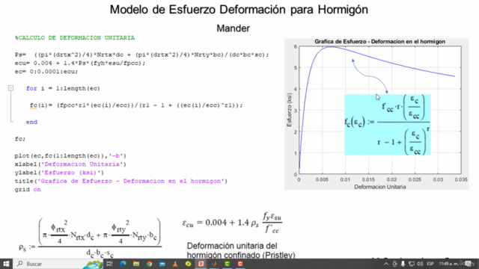Click the 'for i = 1:length(ec)' line

[63, 88]
